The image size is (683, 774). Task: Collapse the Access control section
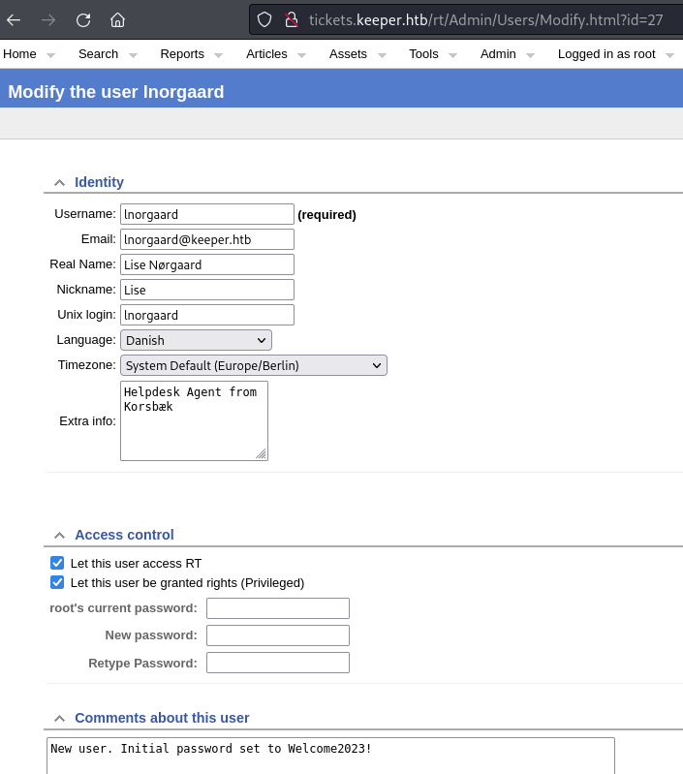point(59,535)
